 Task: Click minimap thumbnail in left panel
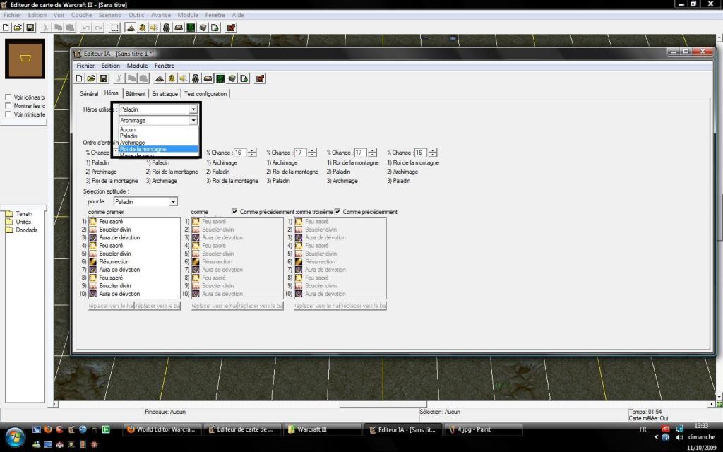25,59
